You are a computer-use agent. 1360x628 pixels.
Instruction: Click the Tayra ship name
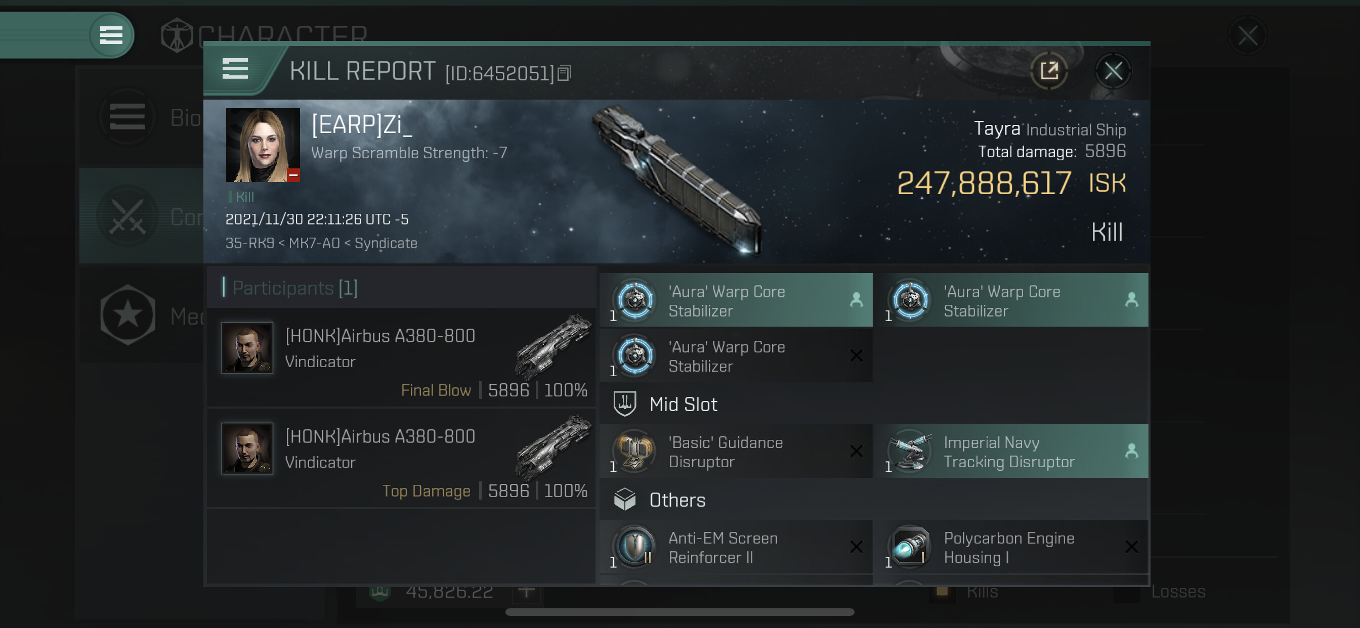point(996,128)
